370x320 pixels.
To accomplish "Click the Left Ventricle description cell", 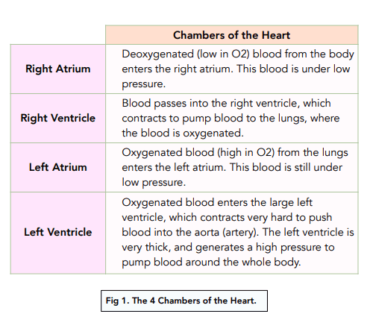I will tap(232, 233).
